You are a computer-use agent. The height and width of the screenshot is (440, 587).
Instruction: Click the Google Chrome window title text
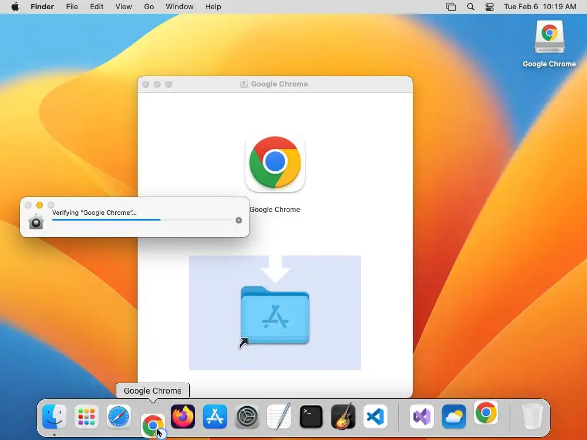tap(280, 84)
